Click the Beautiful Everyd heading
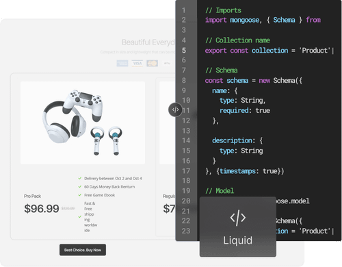 coord(148,42)
